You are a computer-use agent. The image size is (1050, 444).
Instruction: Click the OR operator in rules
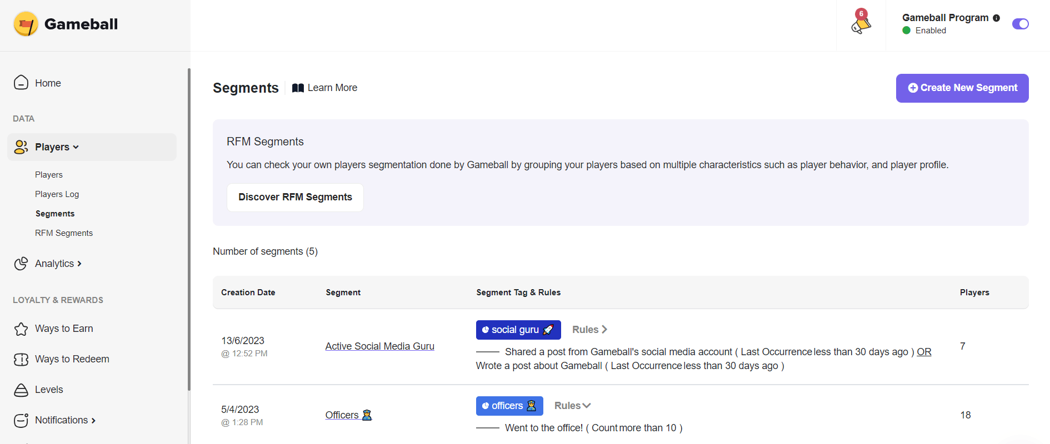point(924,352)
